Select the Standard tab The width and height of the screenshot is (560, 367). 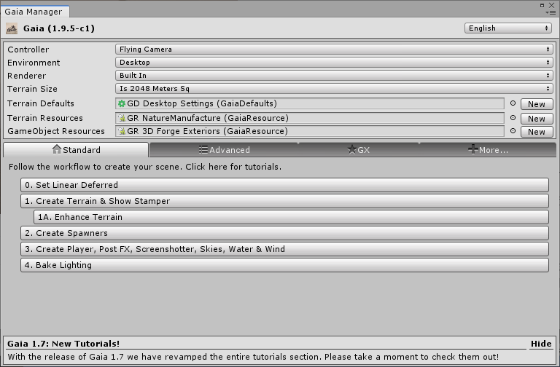76,150
